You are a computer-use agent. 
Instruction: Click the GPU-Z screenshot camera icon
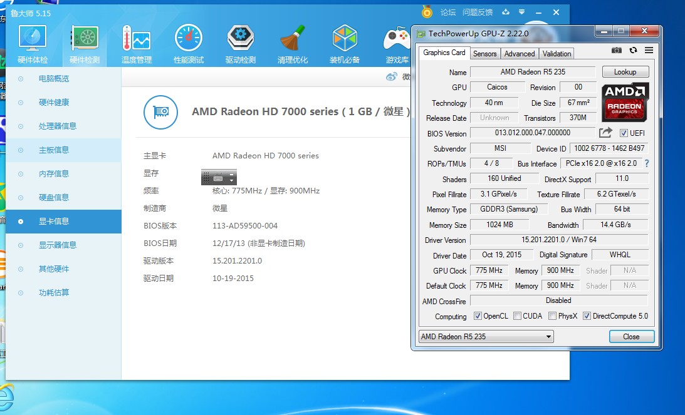[617, 50]
